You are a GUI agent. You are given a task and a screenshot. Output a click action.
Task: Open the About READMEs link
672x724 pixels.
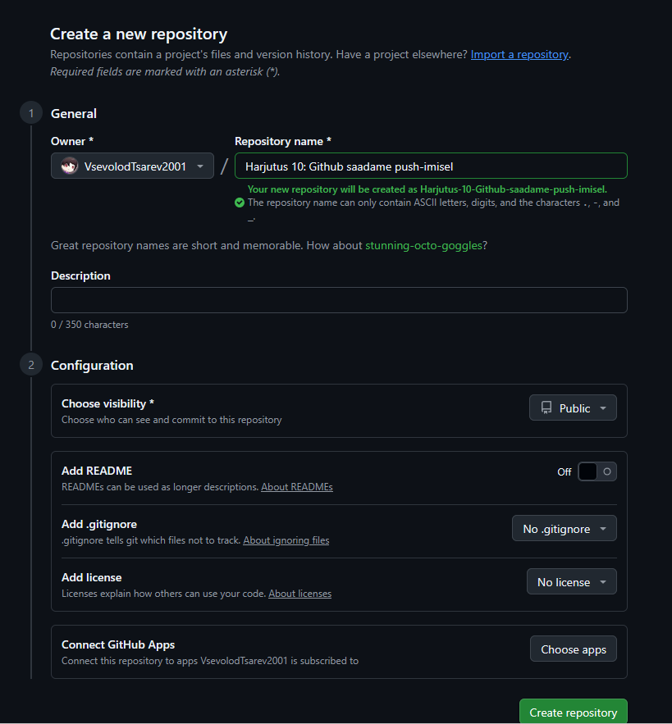pyautogui.click(x=297, y=487)
